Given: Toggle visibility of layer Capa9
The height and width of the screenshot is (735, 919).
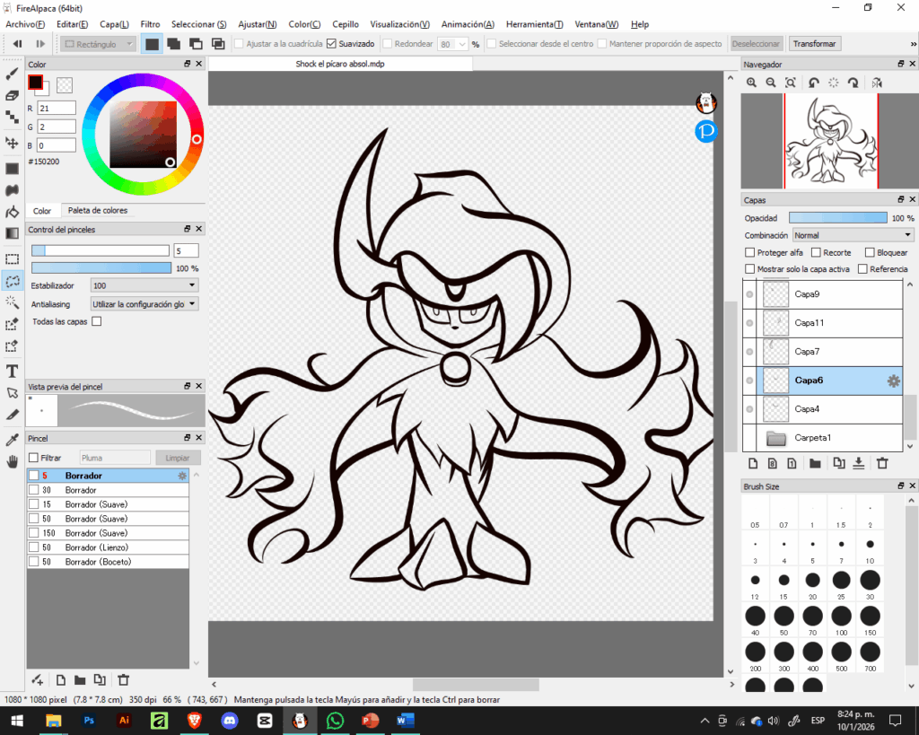Looking at the screenshot, I should [749, 293].
